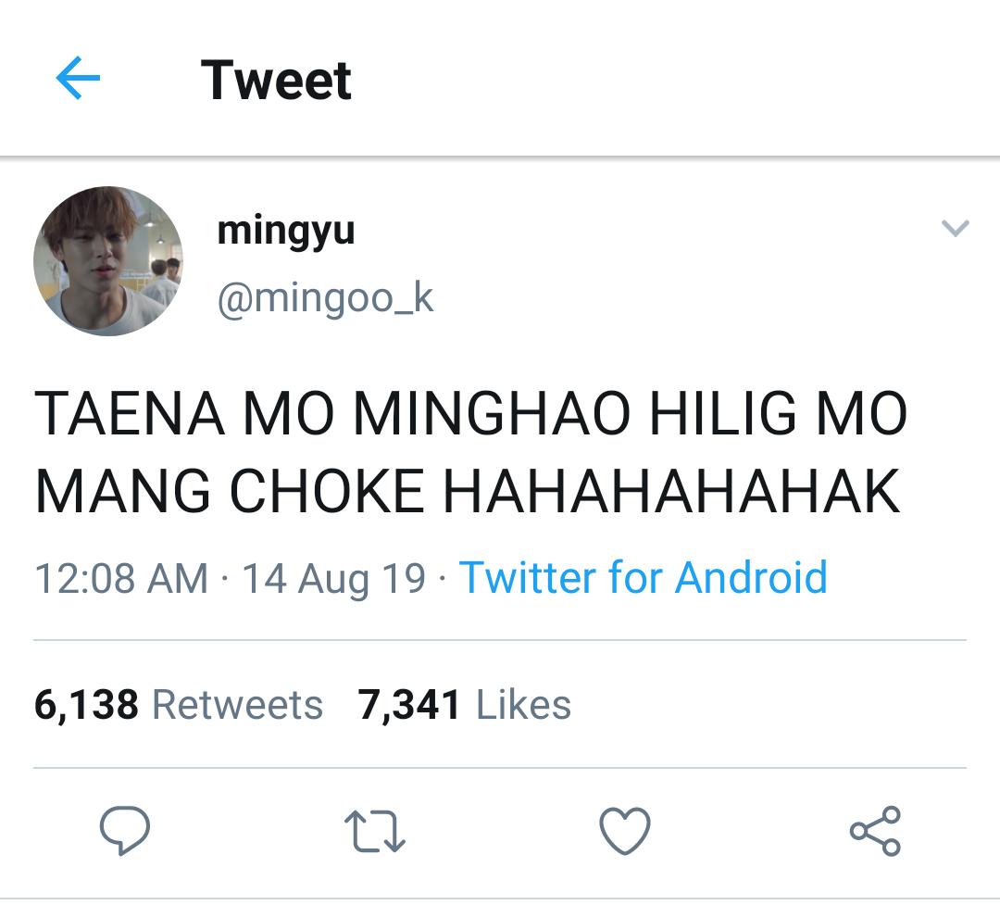Open the reply speech bubble icon
The height and width of the screenshot is (905, 1000).
pos(125,830)
